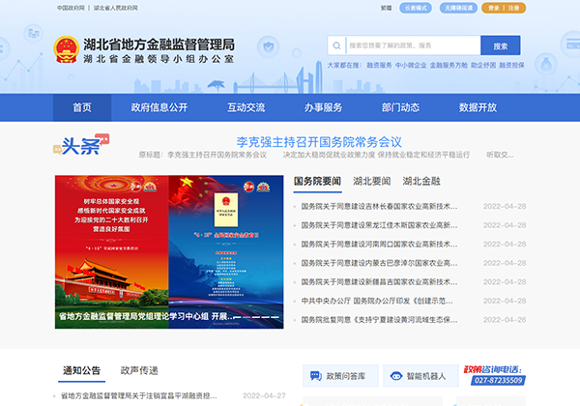The width and height of the screenshot is (580, 406).
Task: Open 政府信息公开 navigation menu
Action: [x=159, y=107]
